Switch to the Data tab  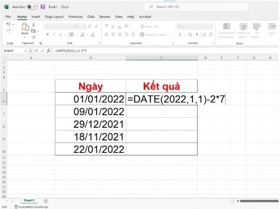(x=91, y=17)
